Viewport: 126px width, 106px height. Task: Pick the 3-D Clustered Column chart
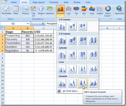pos(62,41)
